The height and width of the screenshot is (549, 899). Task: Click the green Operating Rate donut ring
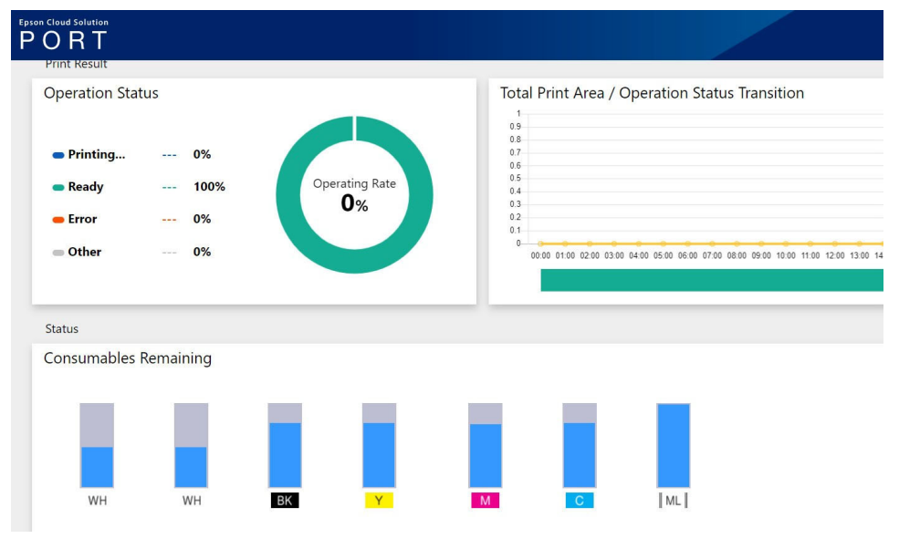(x=354, y=260)
